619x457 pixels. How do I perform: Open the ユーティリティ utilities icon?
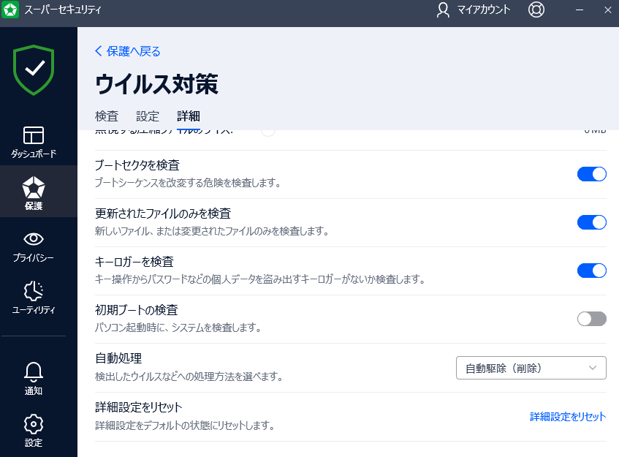tap(34, 296)
